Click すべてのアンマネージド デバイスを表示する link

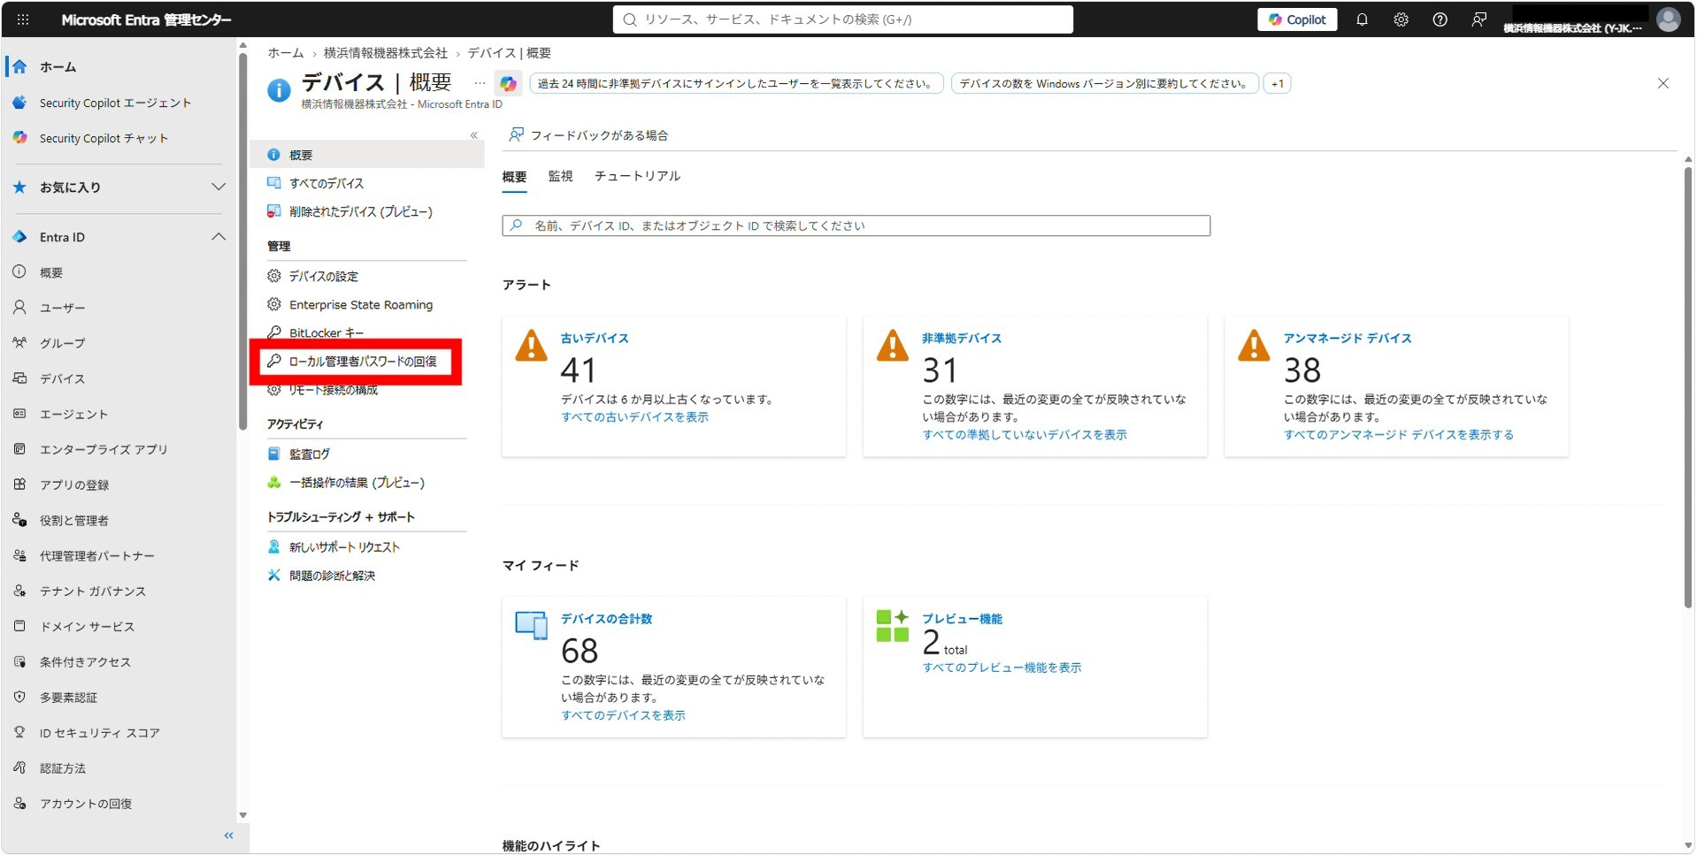1398,435
